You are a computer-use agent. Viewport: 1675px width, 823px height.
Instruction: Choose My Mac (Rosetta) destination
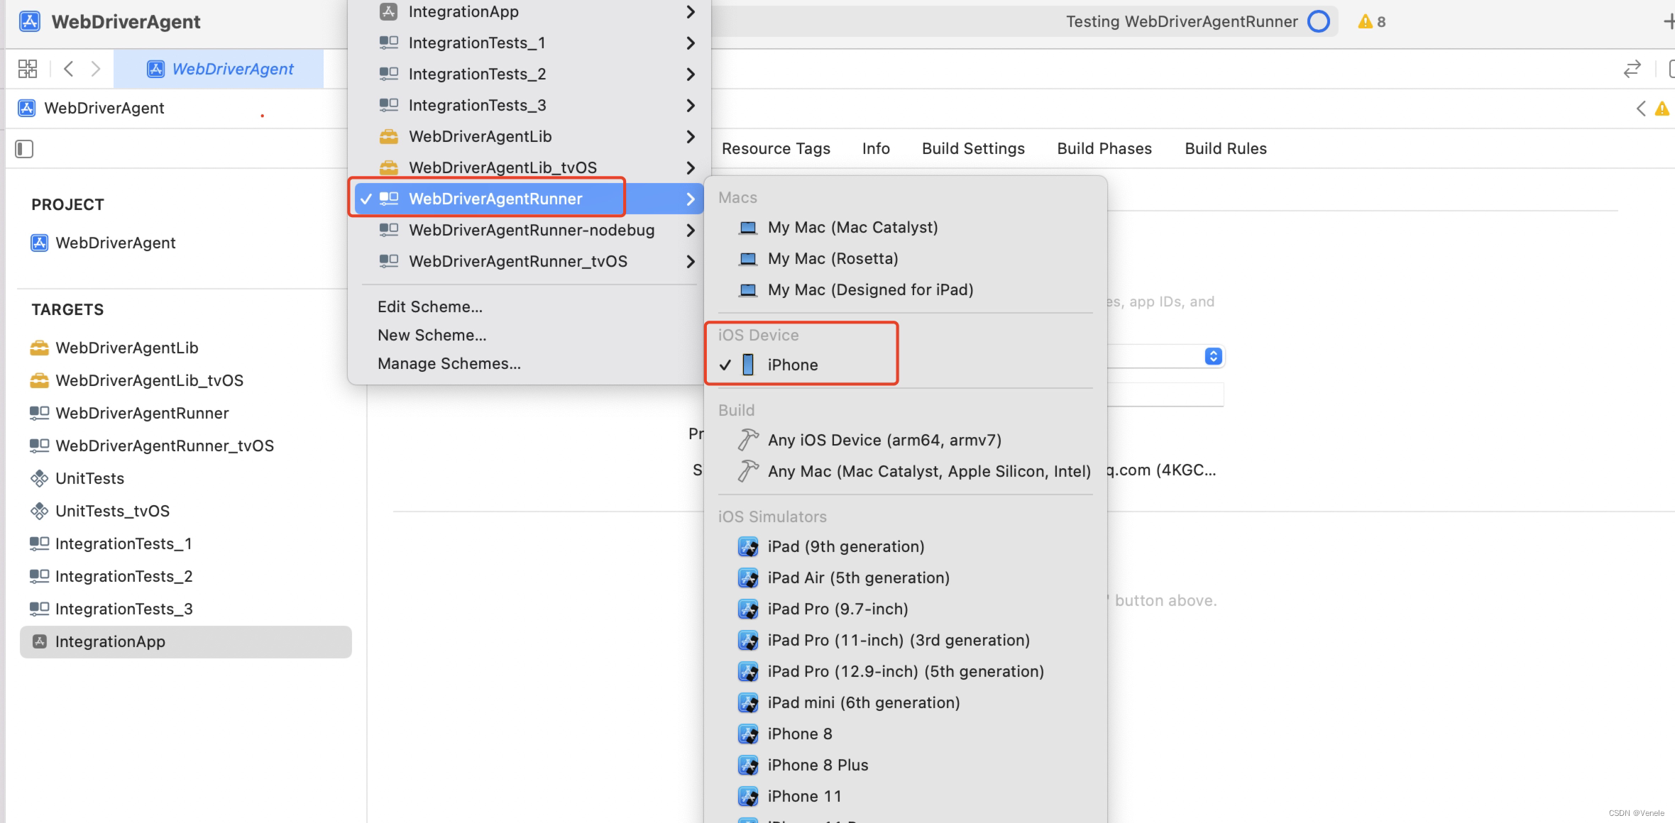[833, 258]
